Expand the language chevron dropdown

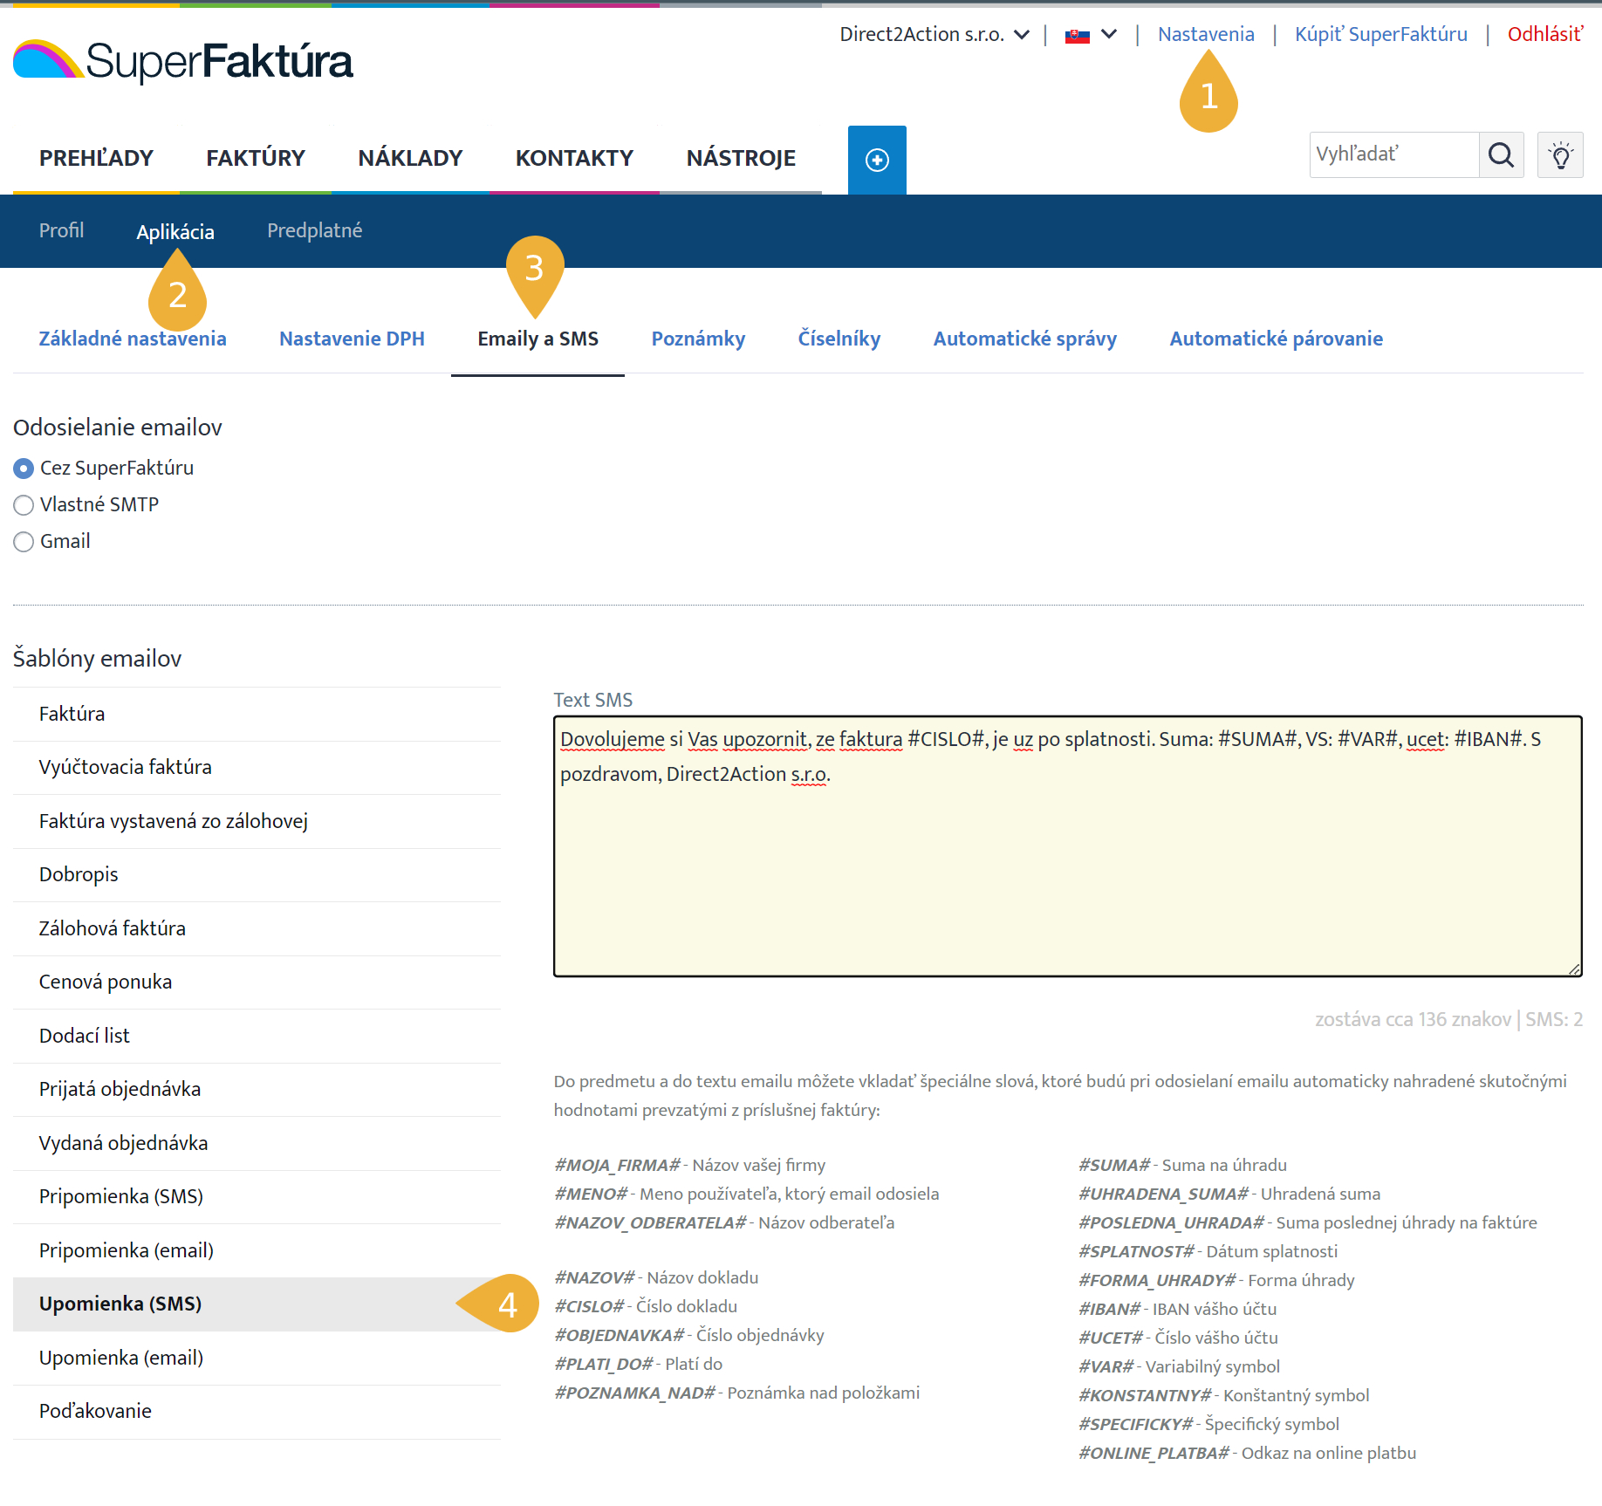pyautogui.click(x=1109, y=34)
